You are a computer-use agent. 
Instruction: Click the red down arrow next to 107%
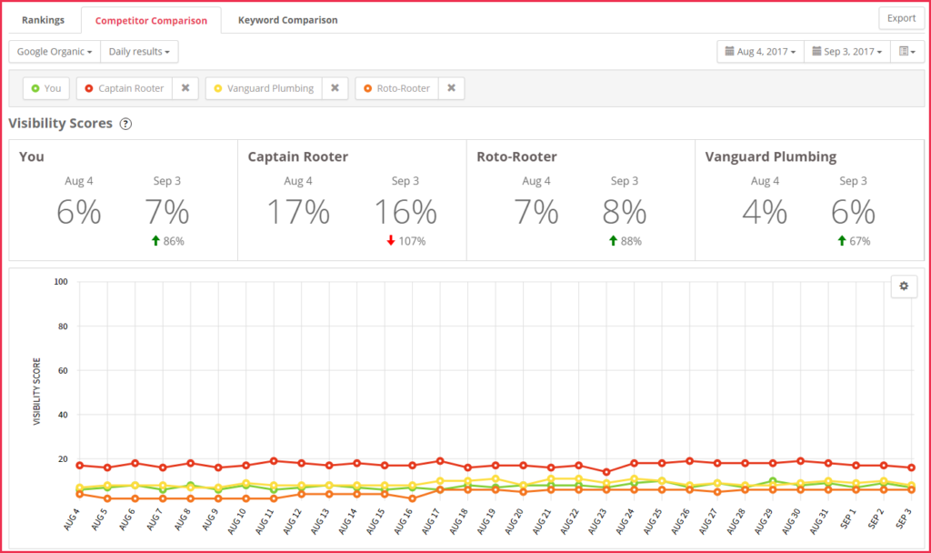(391, 240)
